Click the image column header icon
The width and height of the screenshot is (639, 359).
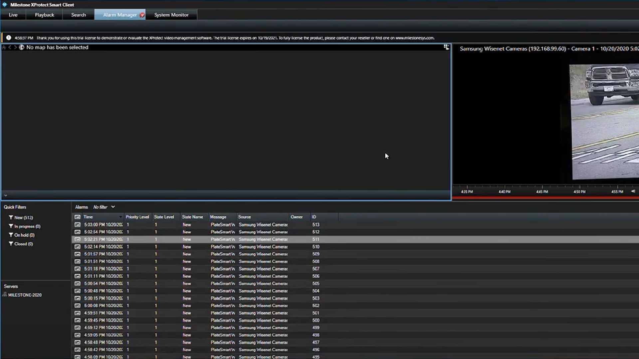tap(78, 217)
